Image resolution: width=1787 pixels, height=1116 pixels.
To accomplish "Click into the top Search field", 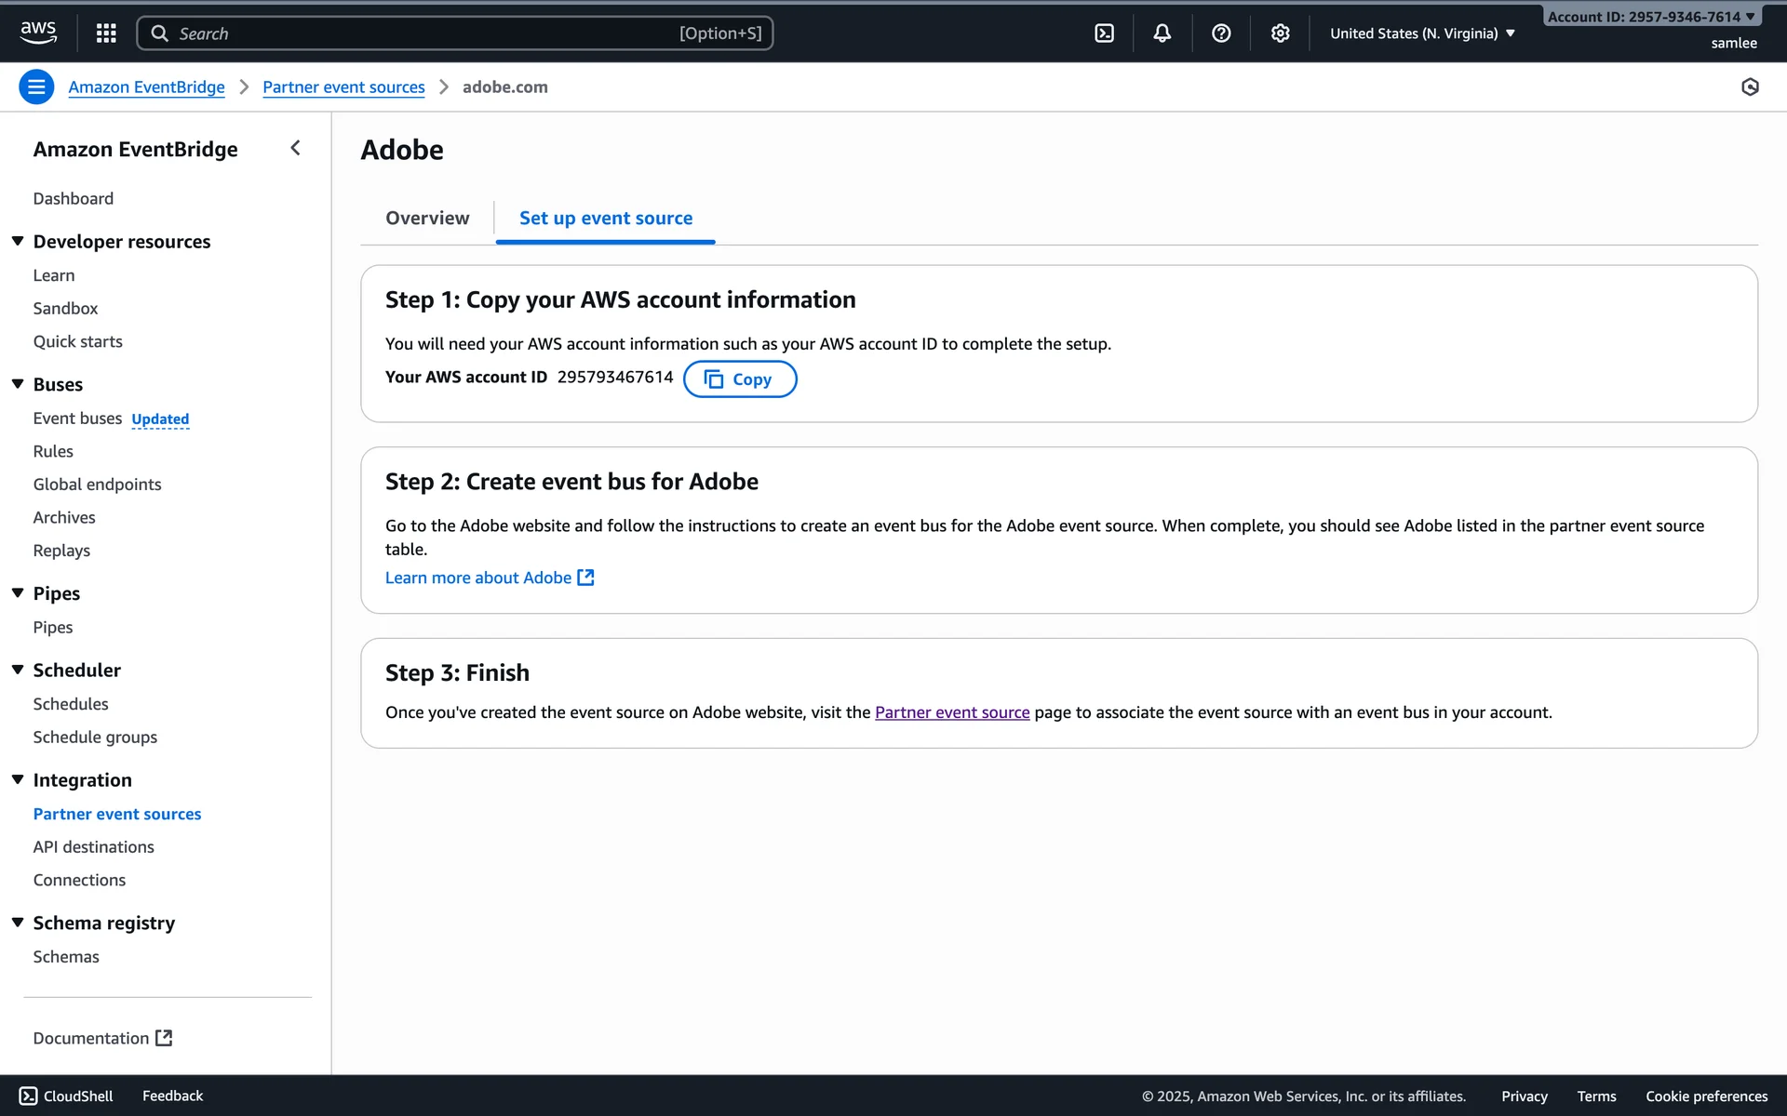I will 454,33.
